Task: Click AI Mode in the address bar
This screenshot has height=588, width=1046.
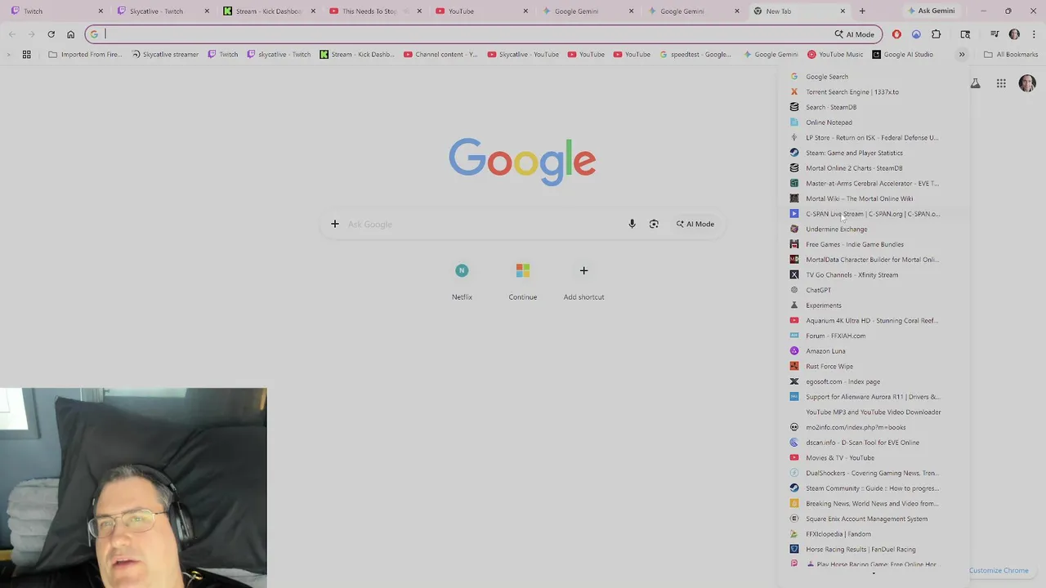Action: [855, 34]
